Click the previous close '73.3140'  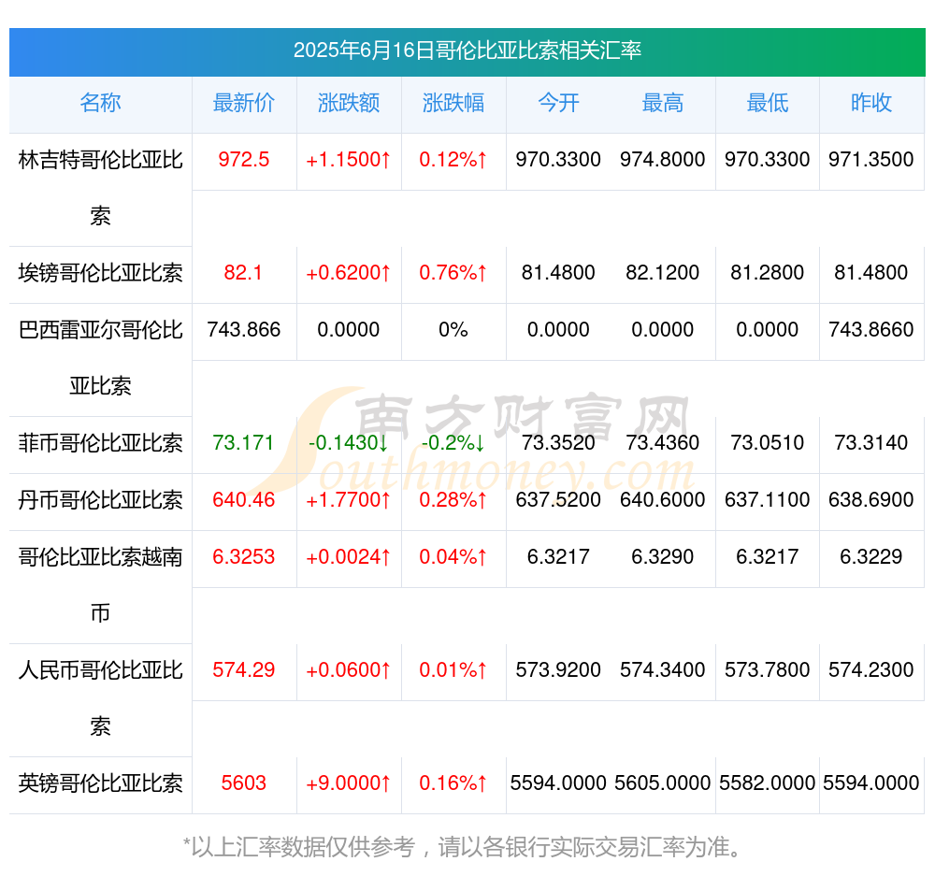tap(871, 442)
